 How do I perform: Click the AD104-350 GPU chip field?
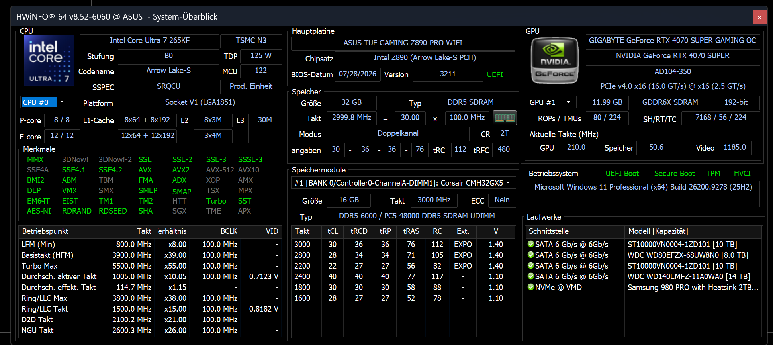pos(673,72)
